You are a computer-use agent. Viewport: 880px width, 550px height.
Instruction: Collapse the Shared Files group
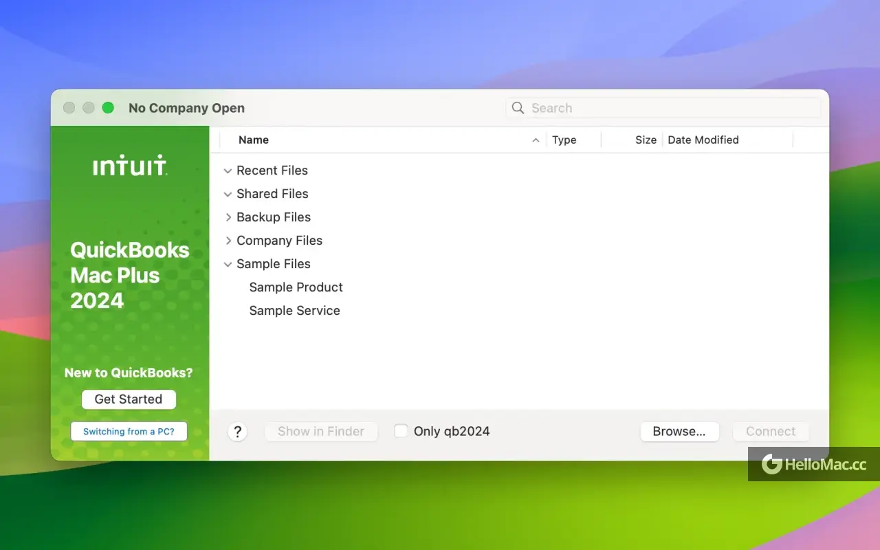coord(228,194)
